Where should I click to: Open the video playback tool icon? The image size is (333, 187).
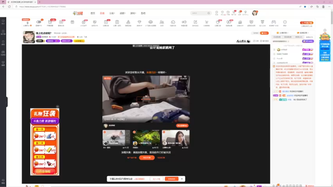coord(229,23)
